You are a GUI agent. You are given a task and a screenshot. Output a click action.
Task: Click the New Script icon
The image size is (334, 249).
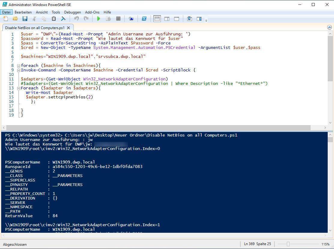pyautogui.click(x=5, y=19)
